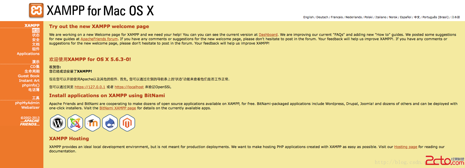The image size is (465, 168).
Task: Click the '欢迎使用XAMPP for OS X 5.6.3-0!' heading
Action: (x=90, y=59)
